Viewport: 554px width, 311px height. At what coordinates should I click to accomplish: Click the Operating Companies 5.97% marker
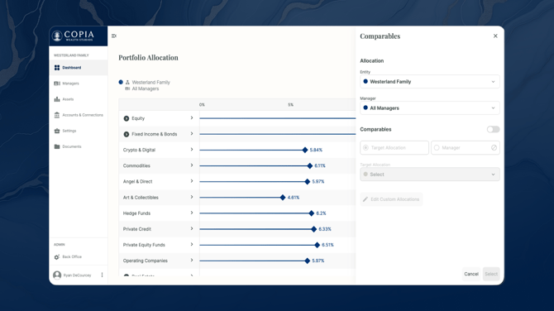[x=307, y=261]
